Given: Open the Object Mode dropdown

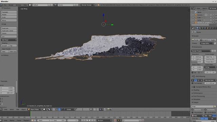Looking at the screenshot, I should coord(35,109).
